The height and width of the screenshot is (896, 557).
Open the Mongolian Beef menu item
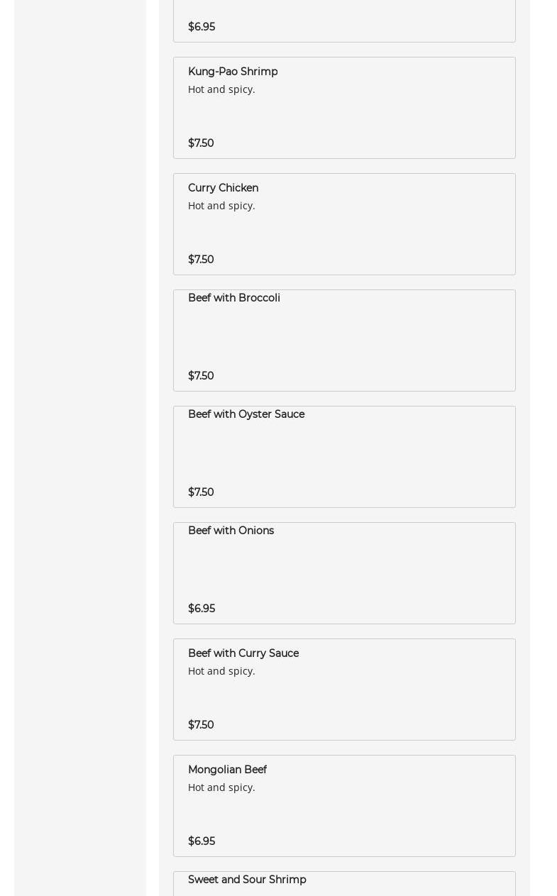(x=227, y=770)
